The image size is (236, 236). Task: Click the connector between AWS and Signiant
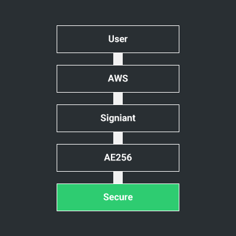click(118, 99)
